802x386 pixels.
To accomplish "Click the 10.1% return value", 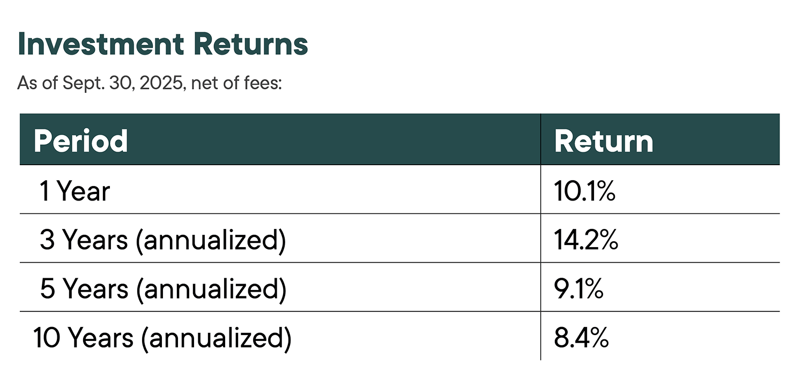I will click(x=584, y=191).
